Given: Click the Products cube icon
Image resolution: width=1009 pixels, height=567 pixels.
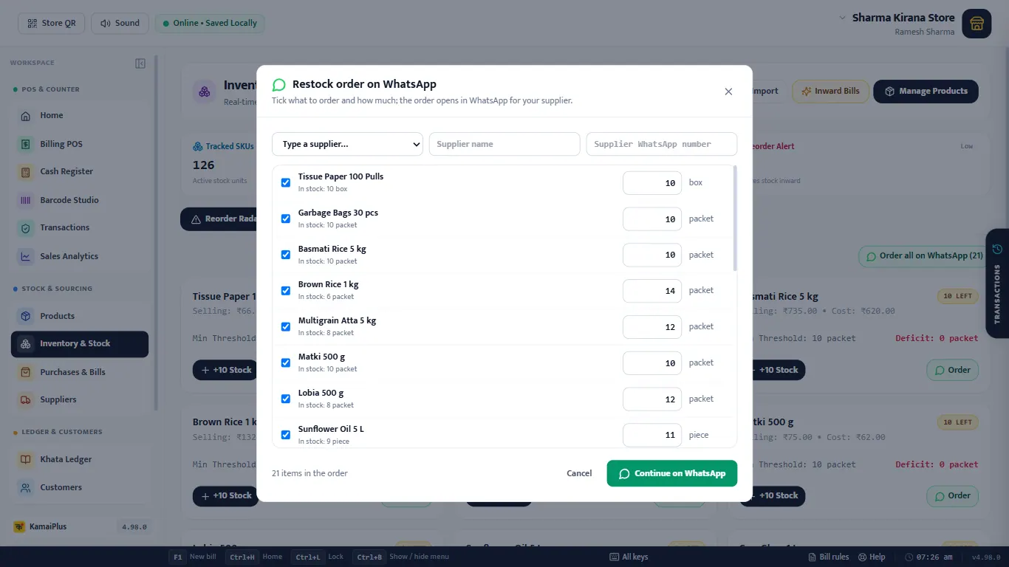Looking at the screenshot, I should (x=26, y=316).
